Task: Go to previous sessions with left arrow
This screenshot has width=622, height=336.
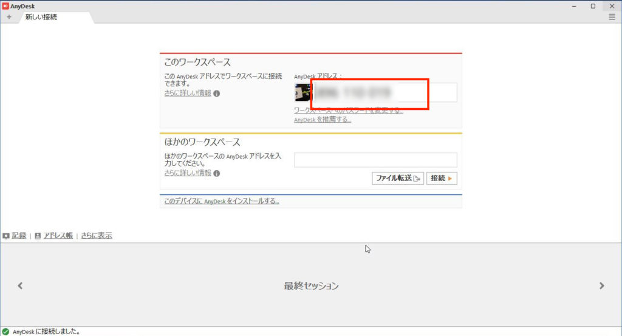Action: [20, 286]
